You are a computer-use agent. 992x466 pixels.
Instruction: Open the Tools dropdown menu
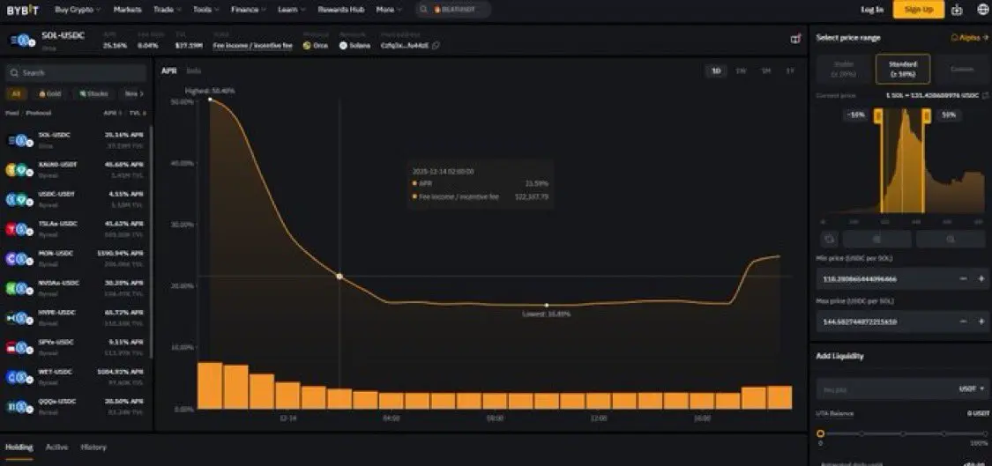pos(206,10)
